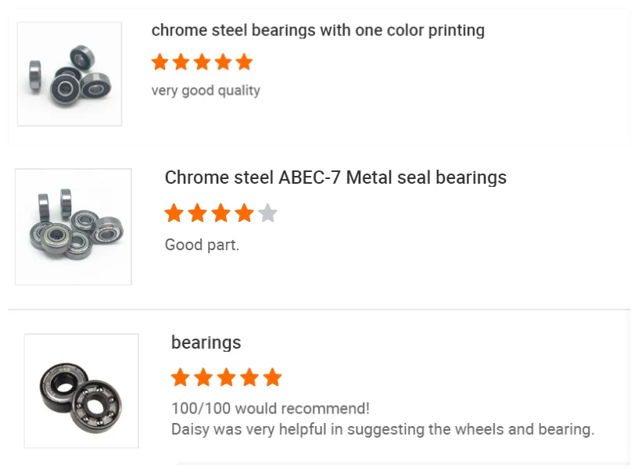The height and width of the screenshot is (473, 638).
Task: Click the "Good part." review comment
Action: point(202,245)
